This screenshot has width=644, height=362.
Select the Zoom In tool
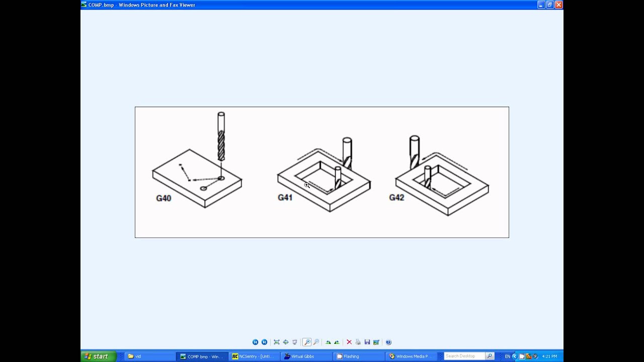[x=307, y=342]
